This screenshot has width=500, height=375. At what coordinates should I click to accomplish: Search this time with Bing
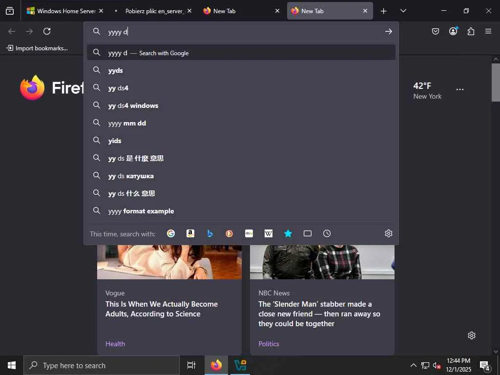pyautogui.click(x=210, y=233)
